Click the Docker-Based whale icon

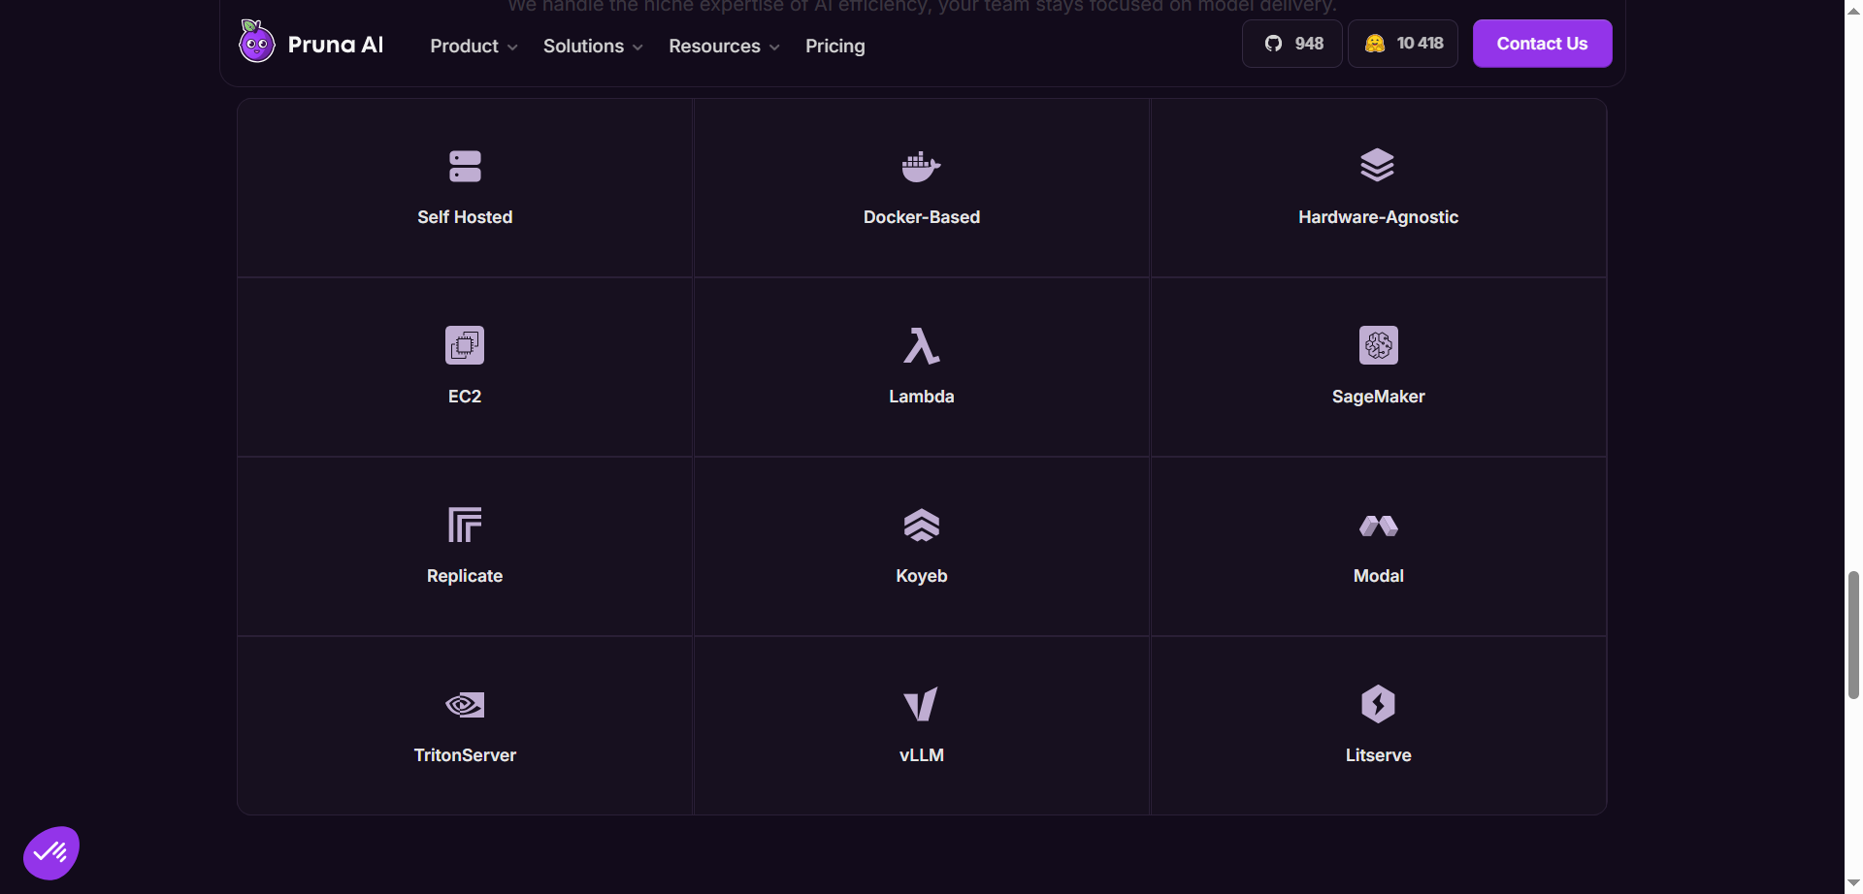(921, 166)
